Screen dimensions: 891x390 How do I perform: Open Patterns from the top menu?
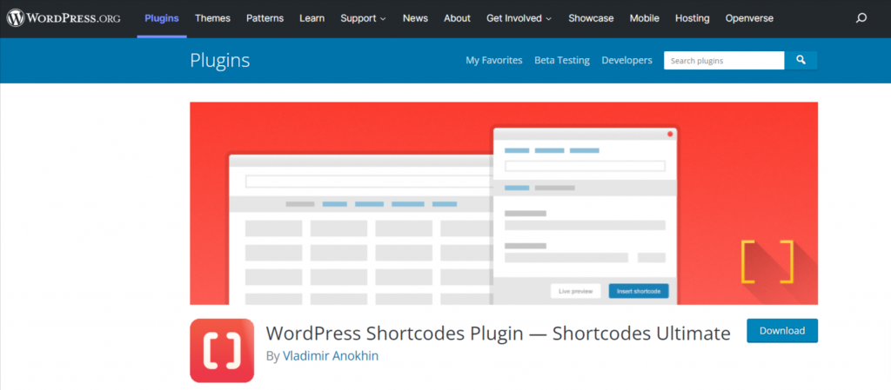pyautogui.click(x=265, y=18)
